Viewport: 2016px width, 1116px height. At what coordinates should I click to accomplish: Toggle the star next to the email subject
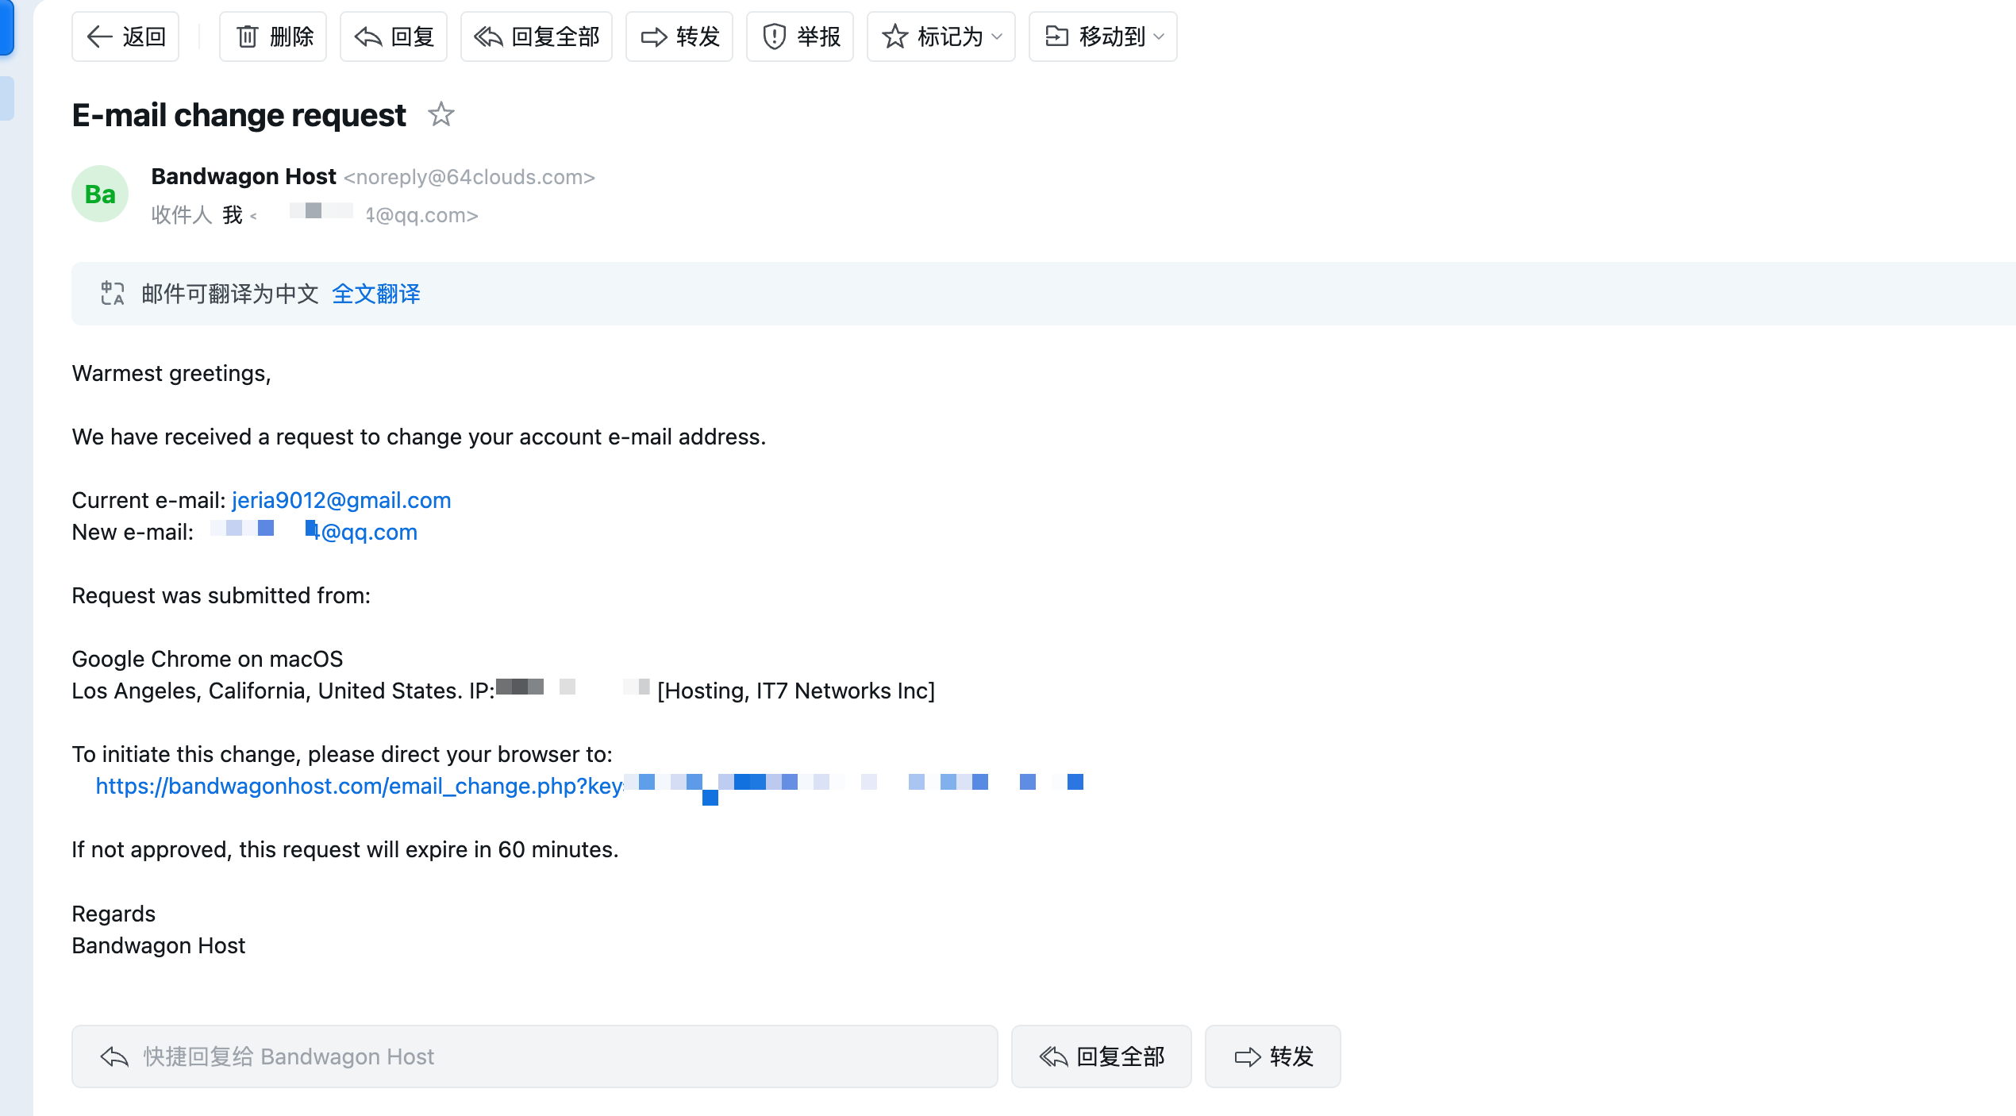[441, 115]
